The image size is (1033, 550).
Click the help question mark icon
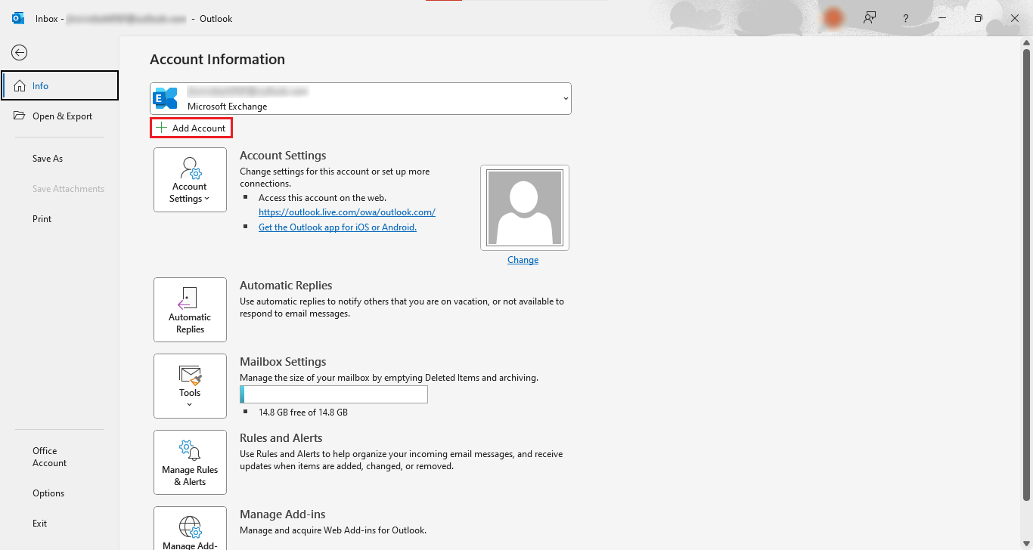click(x=905, y=18)
